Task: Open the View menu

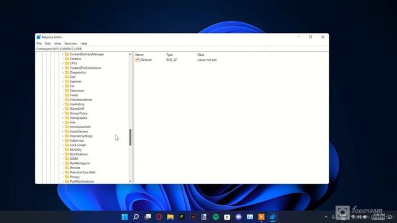Action: [58, 43]
